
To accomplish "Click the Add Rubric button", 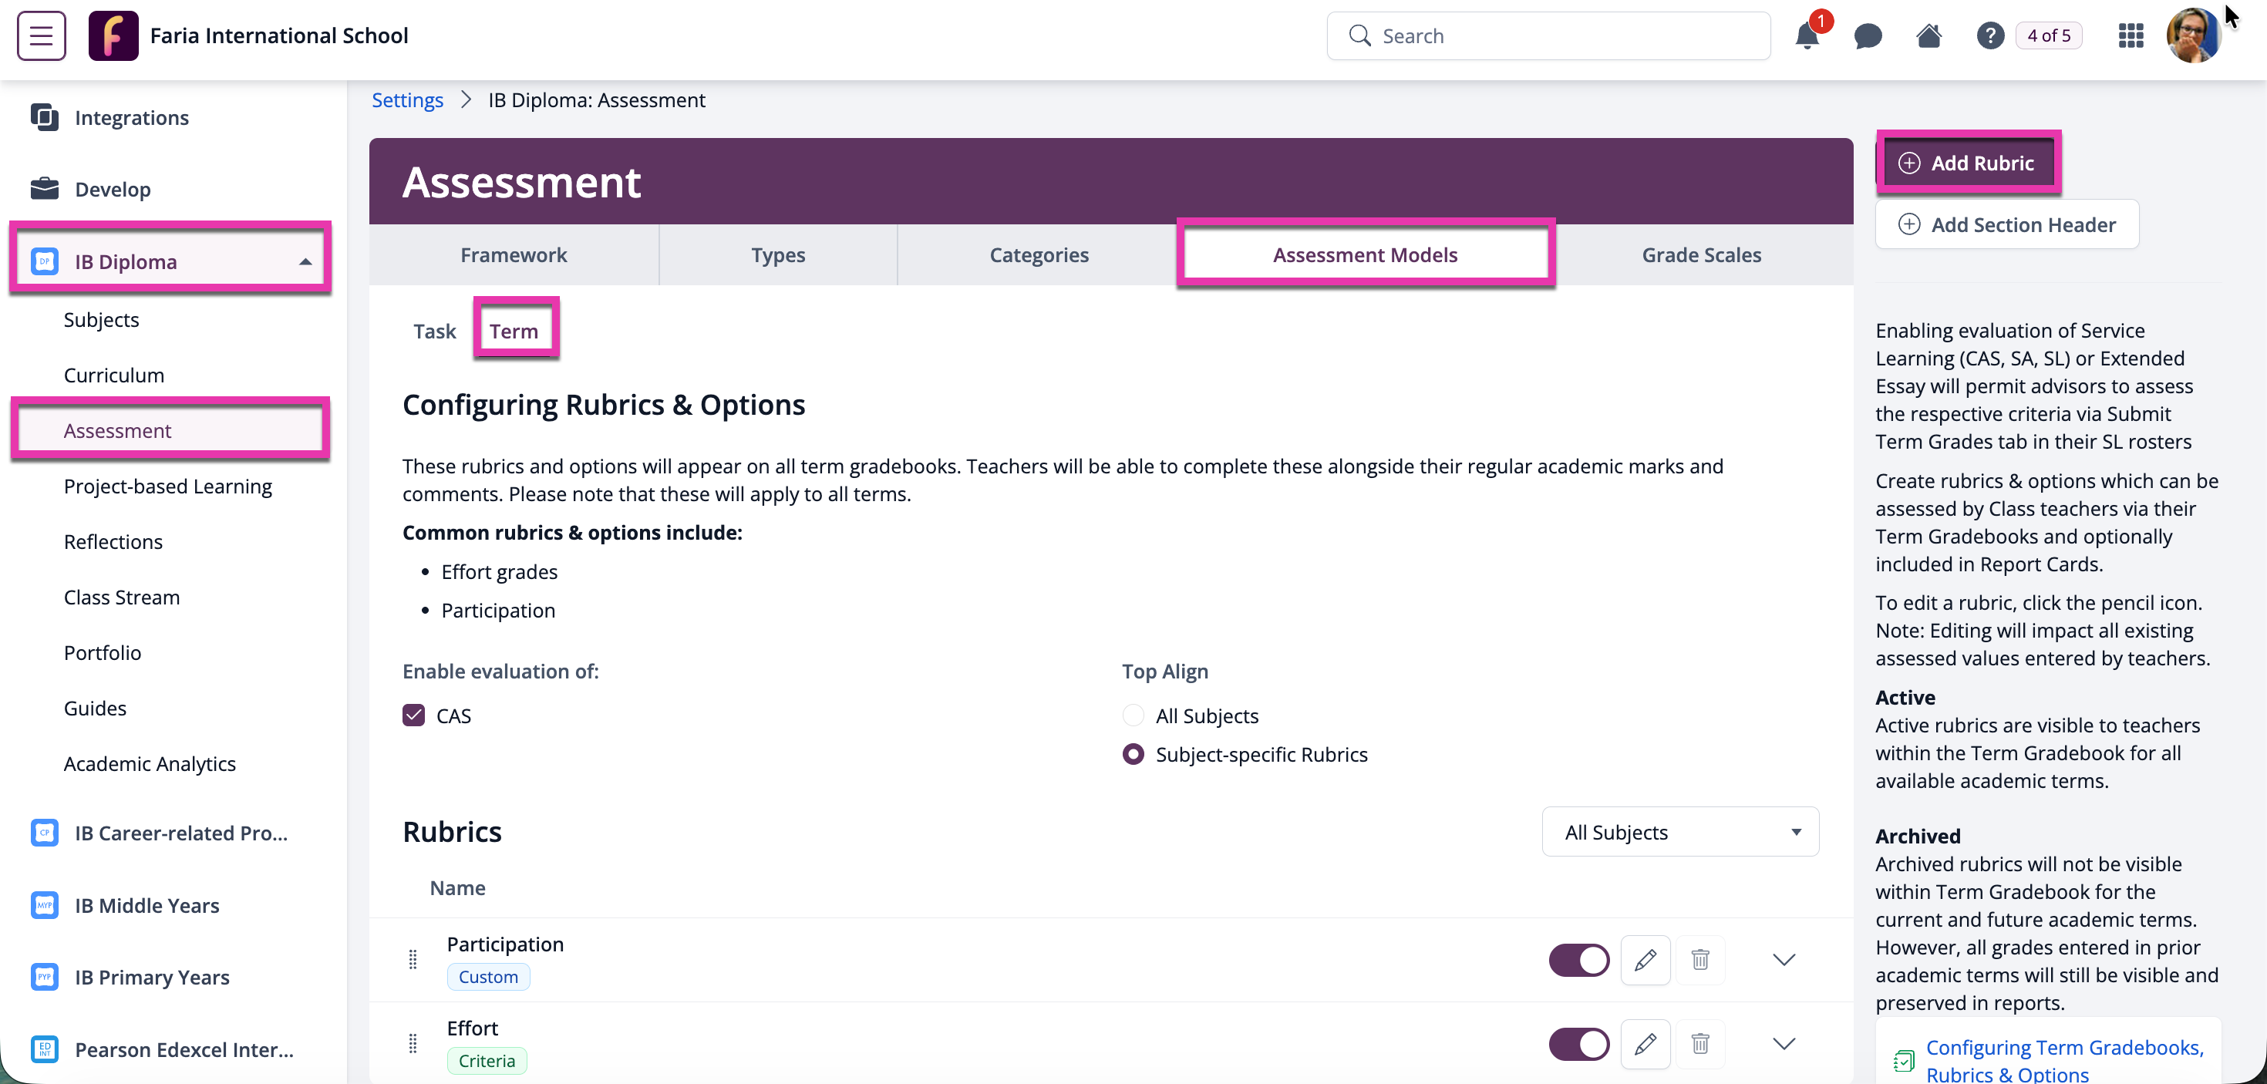I will tap(1966, 163).
